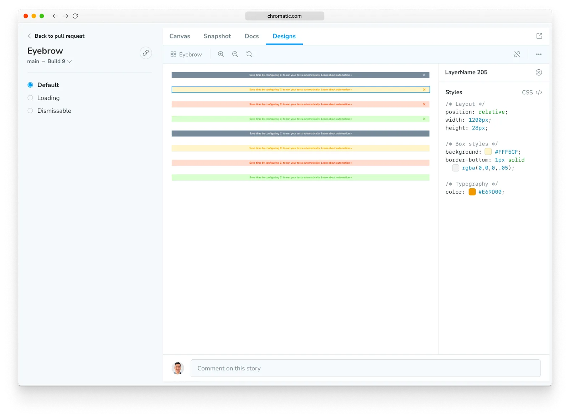Select the second gray non-dismissable banner
This screenshot has width=570, height=417.
point(300,133)
